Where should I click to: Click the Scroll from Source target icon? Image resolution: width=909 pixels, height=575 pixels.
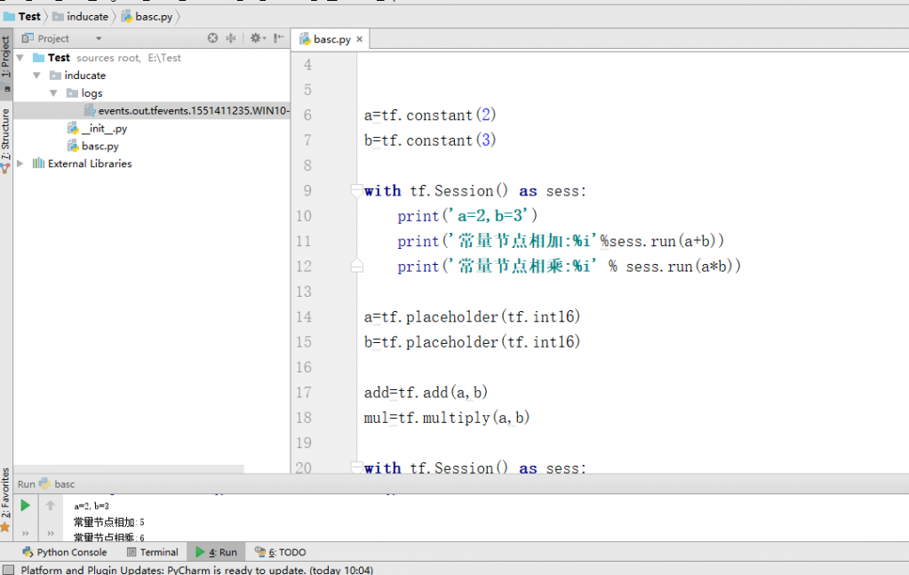[x=212, y=38]
